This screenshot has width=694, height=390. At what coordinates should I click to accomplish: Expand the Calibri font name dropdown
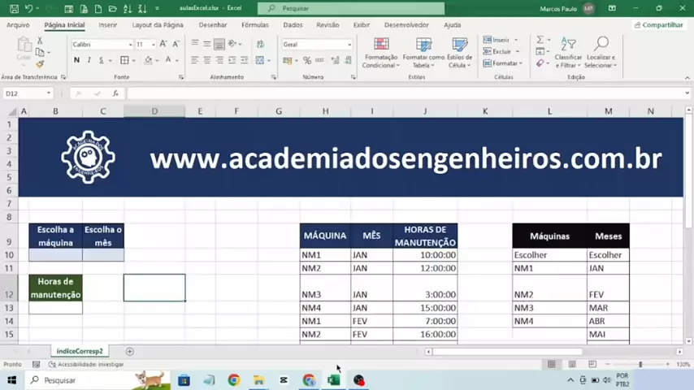point(130,45)
